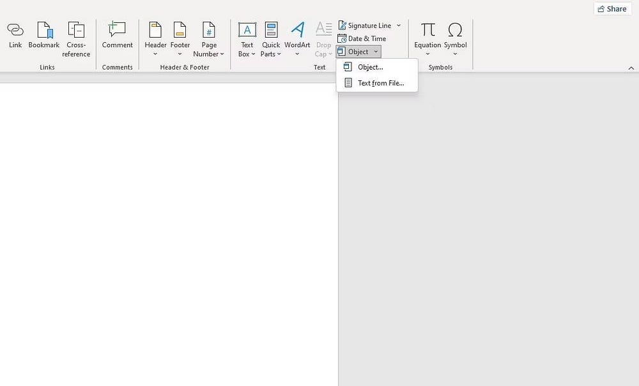Select Text from File option
This screenshot has width=639, height=386.
(380, 83)
